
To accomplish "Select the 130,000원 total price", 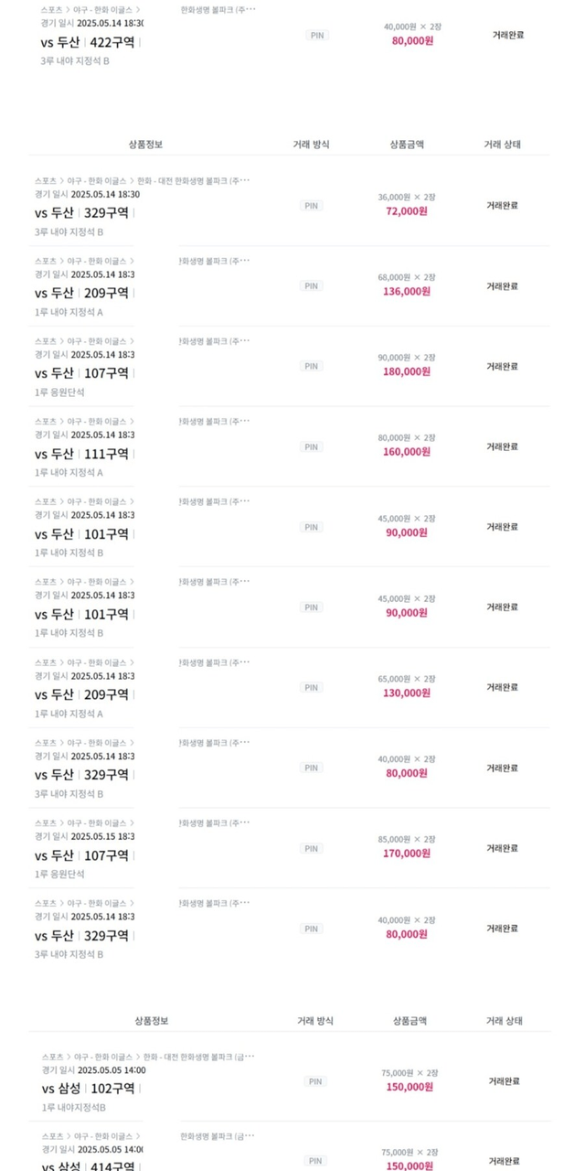I will (x=406, y=693).
